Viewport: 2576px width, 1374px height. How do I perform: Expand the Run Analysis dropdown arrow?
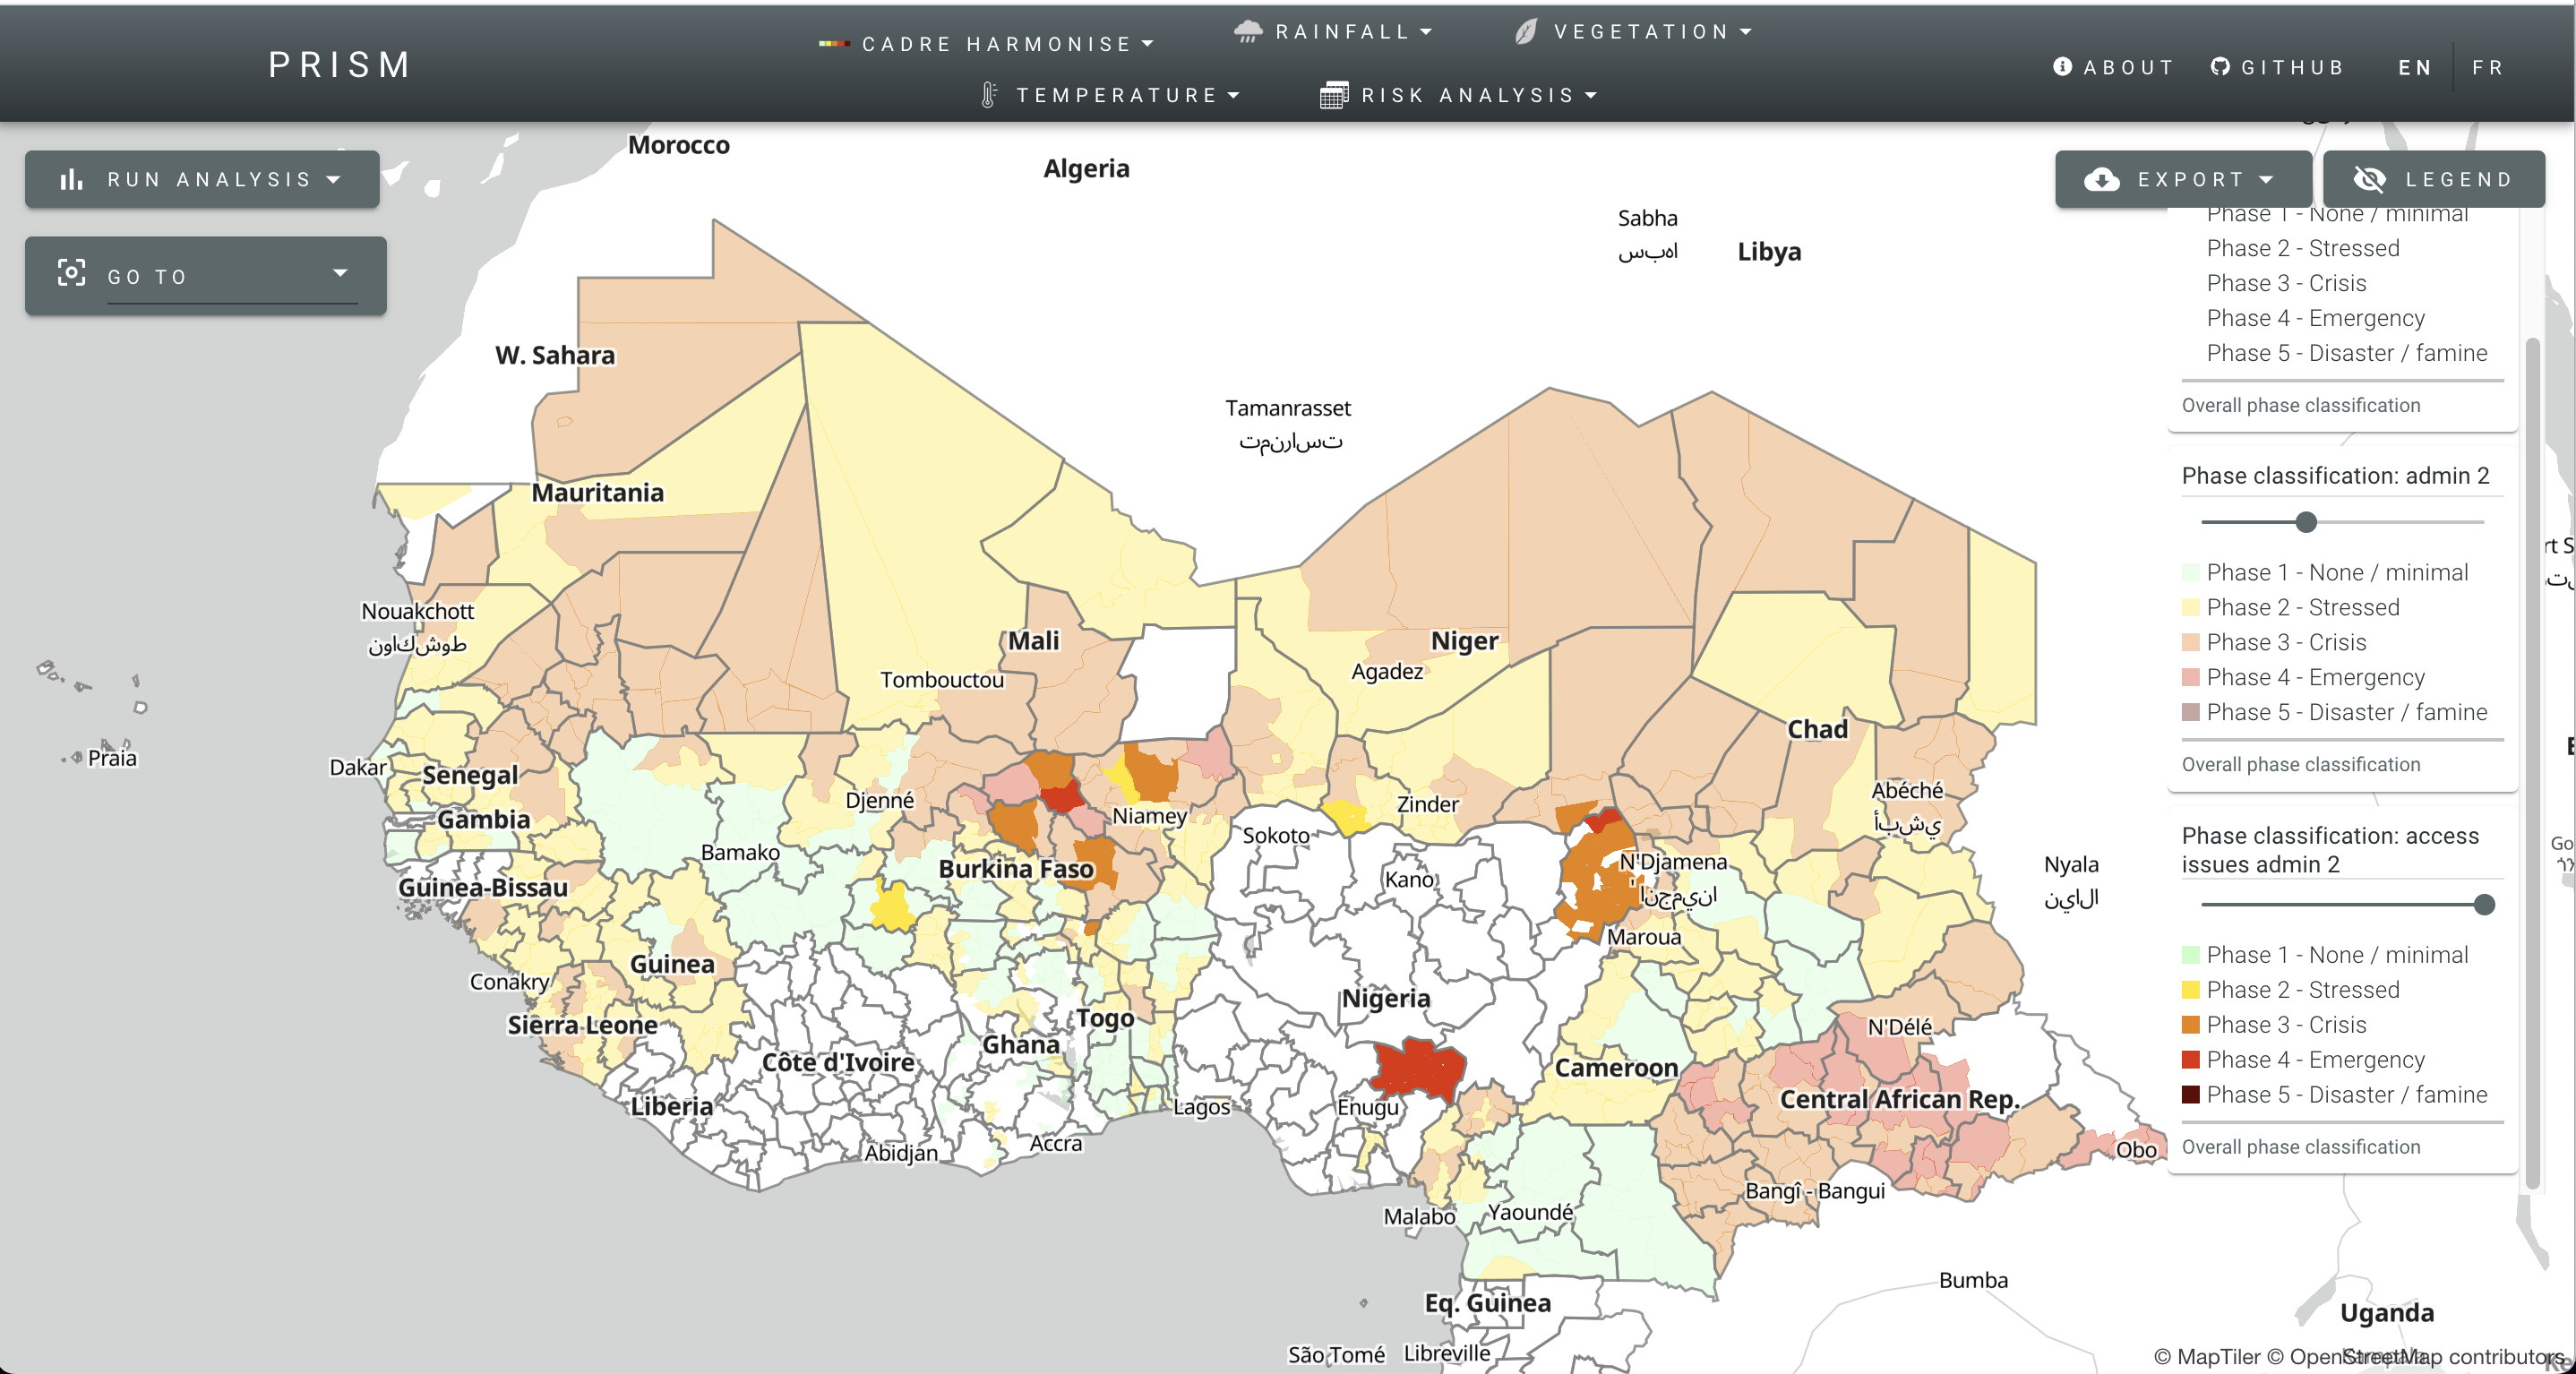[x=334, y=180]
